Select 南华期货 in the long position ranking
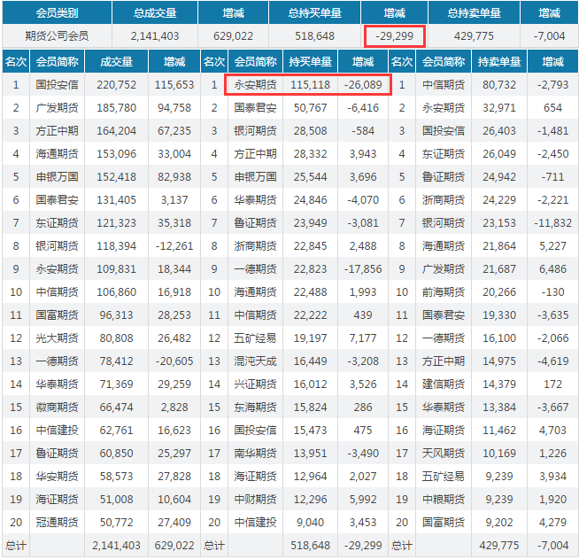 [x=255, y=453]
